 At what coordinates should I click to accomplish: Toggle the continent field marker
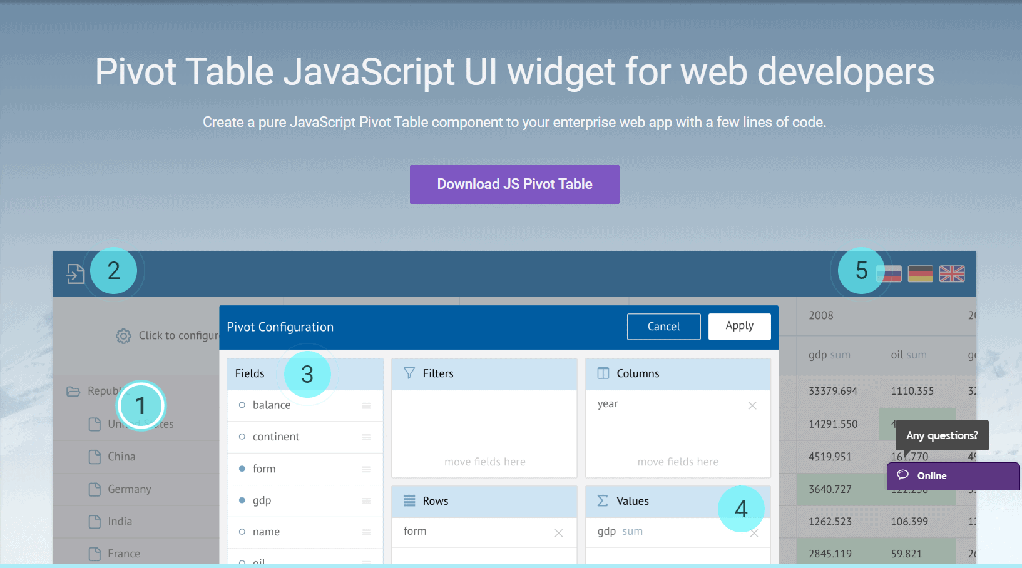coord(242,437)
